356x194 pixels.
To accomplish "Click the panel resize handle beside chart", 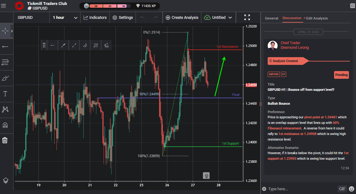I will pos(261,104).
